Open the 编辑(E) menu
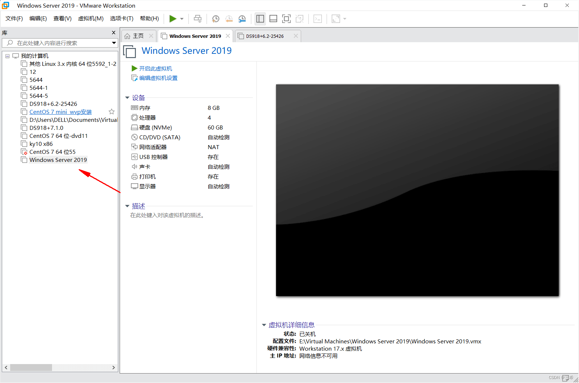The height and width of the screenshot is (383, 579). (38, 19)
